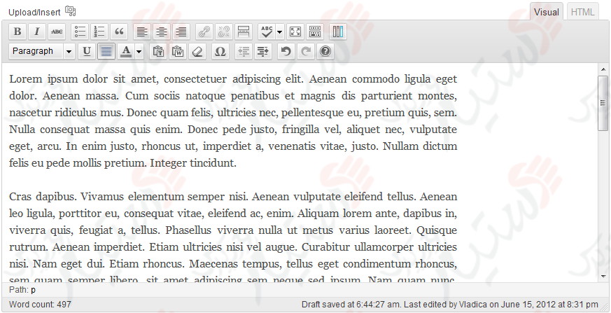Insert an ordered numbered list
The height and width of the screenshot is (313, 611).
click(100, 32)
